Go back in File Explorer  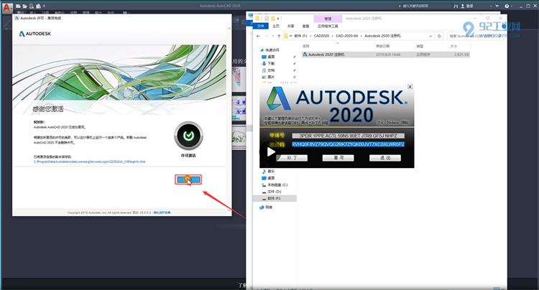point(258,36)
